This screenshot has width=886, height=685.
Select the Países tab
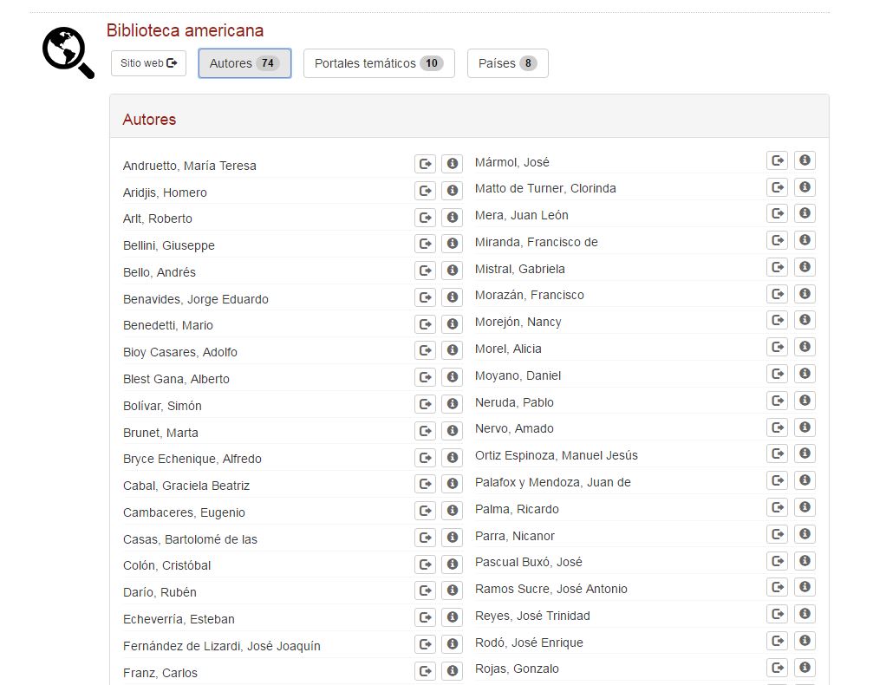[507, 63]
